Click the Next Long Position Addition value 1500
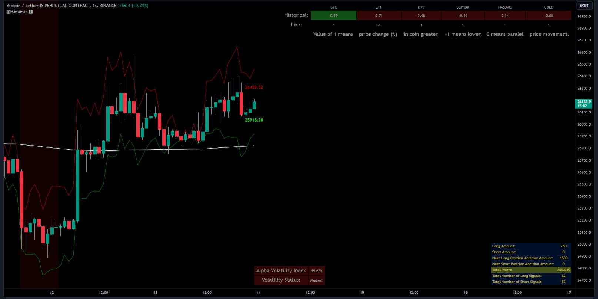This screenshot has height=299, width=598. point(563,258)
